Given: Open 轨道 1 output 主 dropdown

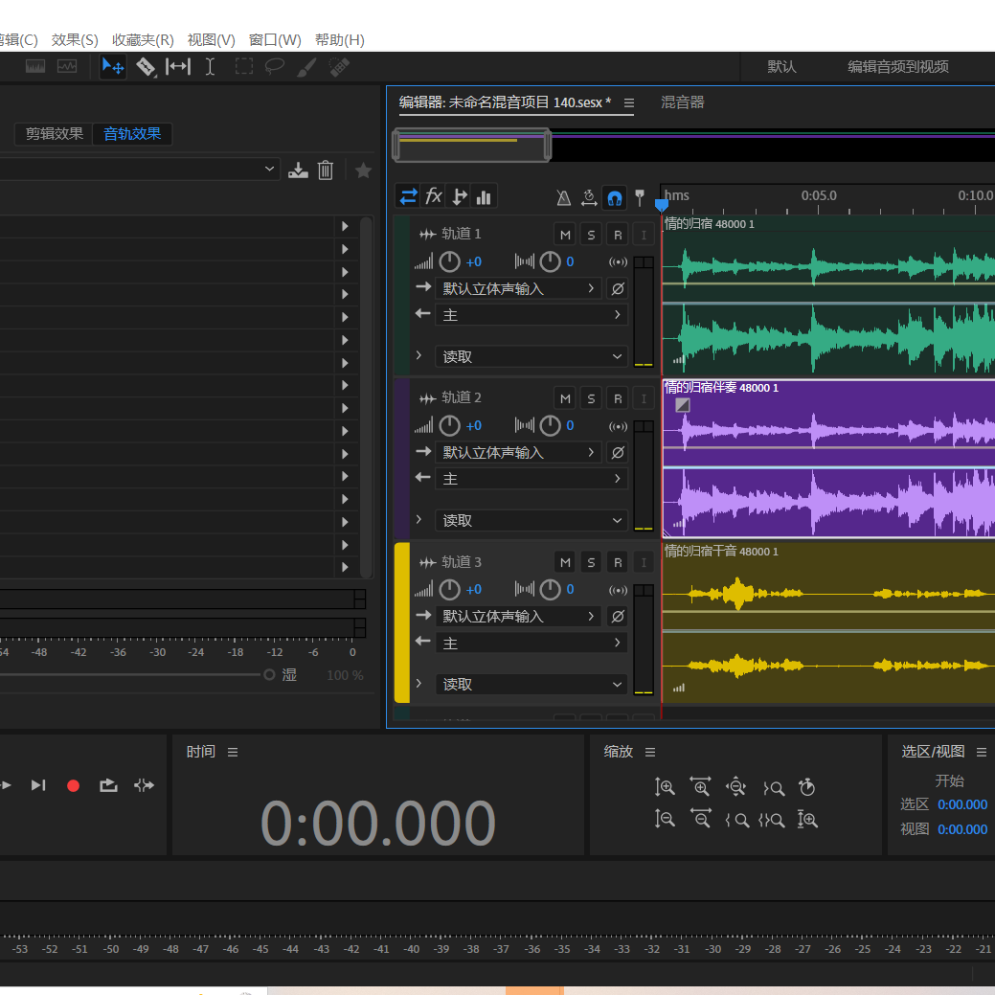Looking at the screenshot, I should [531, 315].
